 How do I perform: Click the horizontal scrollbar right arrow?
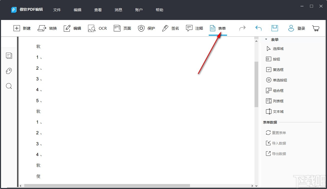[252, 186]
